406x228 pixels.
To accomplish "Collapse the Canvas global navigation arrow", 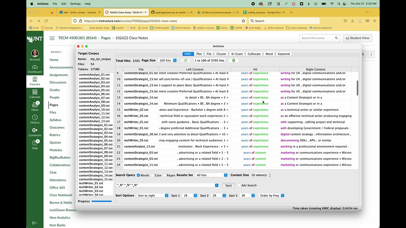I will point(35,223).
